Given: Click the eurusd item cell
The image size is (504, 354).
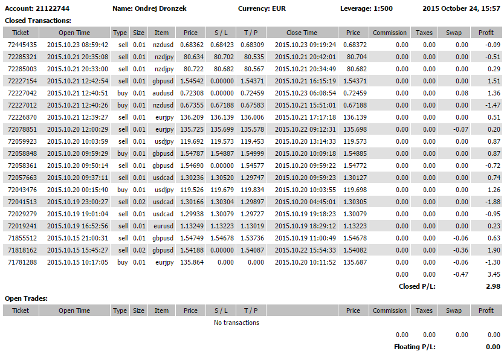Looking at the screenshot, I should [163, 226].
